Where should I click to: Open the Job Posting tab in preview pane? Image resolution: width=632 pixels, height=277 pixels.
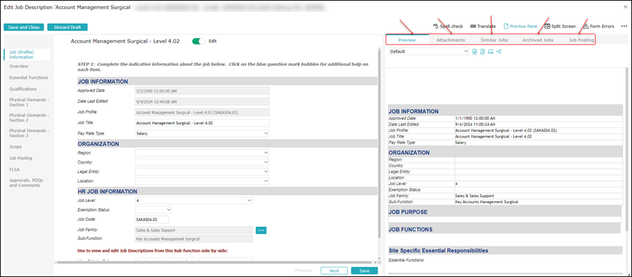point(581,40)
